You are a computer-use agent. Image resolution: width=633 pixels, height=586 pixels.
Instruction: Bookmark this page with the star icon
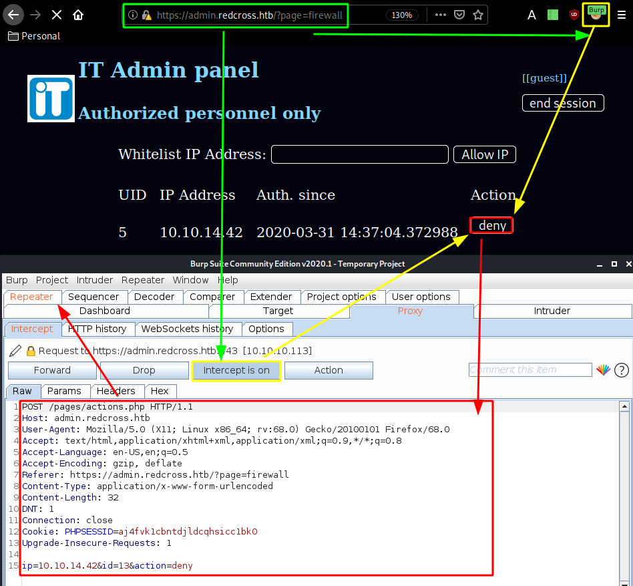pyautogui.click(x=478, y=15)
